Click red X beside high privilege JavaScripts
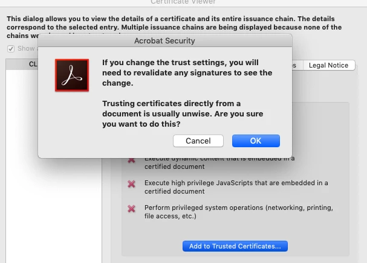The width and height of the screenshot is (367, 263). pos(132,184)
